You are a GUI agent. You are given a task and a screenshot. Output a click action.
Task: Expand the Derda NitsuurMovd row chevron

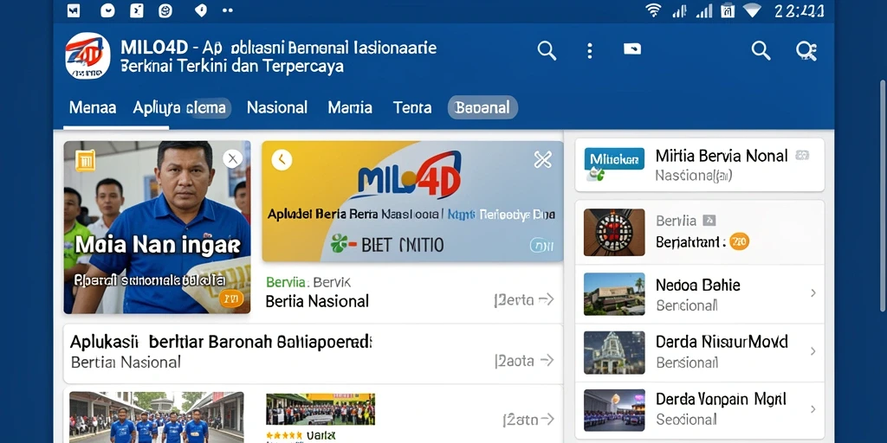[813, 351]
